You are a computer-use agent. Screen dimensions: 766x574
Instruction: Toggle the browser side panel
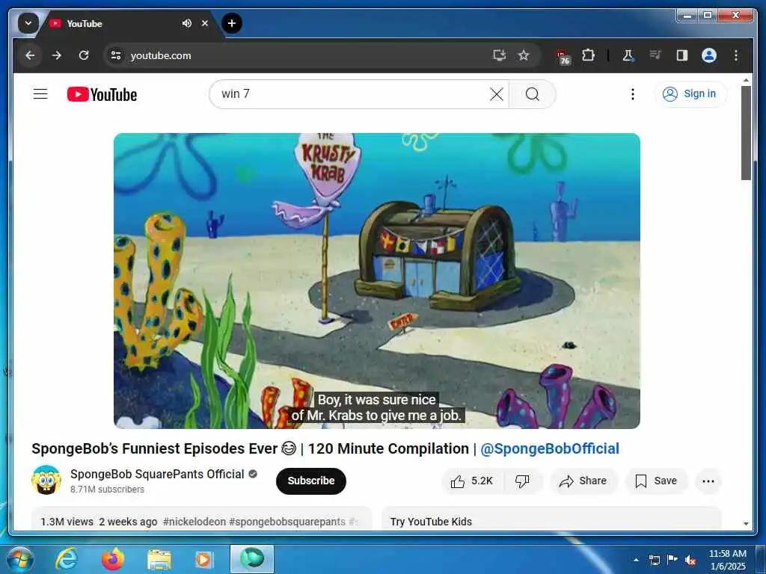(x=682, y=55)
